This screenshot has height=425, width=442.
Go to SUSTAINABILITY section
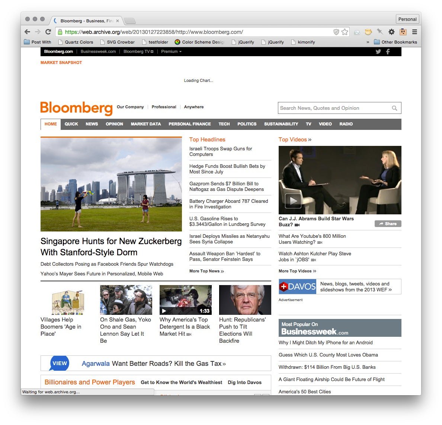[x=281, y=124]
